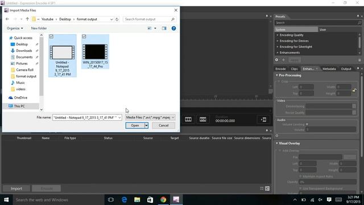Viewport: 364px width, 205px height.
Task: Select This PC in navigation pane
Action: point(19,106)
